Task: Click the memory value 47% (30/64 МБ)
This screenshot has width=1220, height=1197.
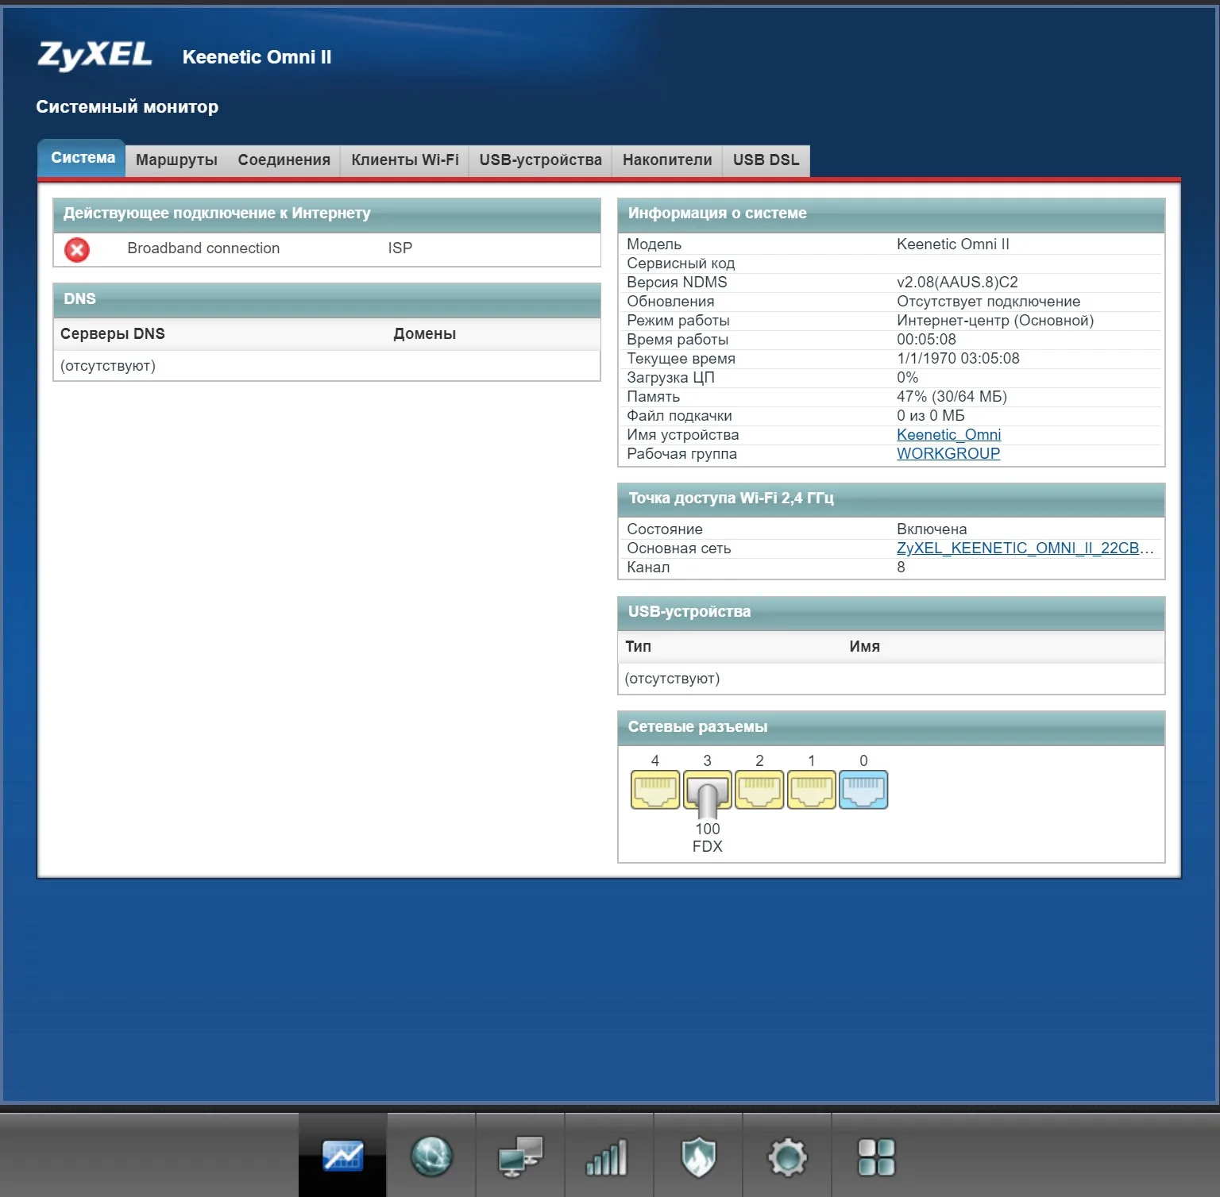Action: 952,397
